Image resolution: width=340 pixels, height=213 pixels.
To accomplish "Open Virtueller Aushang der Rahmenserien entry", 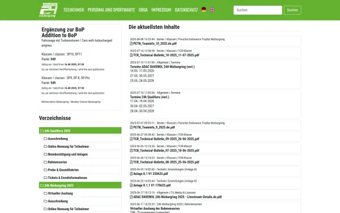I will pos(155,208).
